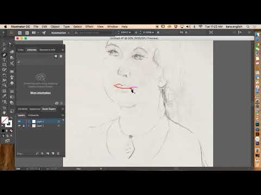The height and width of the screenshot is (195, 261).
Task: Open the Illustrator CC application menu
Action: click(x=20, y=27)
